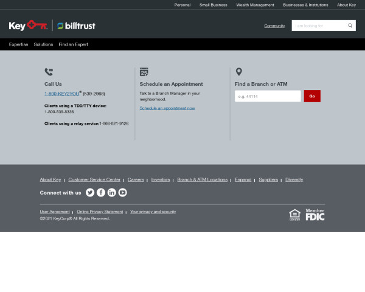The width and height of the screenshot is (365, 292).
Task: Click the KeyCorp copyright notice text
Action: pos(75,218)
